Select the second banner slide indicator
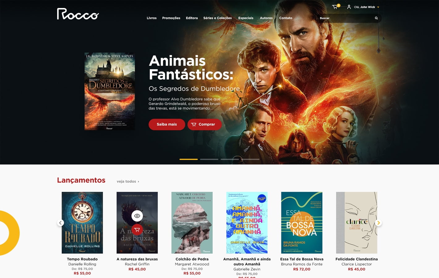This screenshot has height=278, width=439. point(209,159)
